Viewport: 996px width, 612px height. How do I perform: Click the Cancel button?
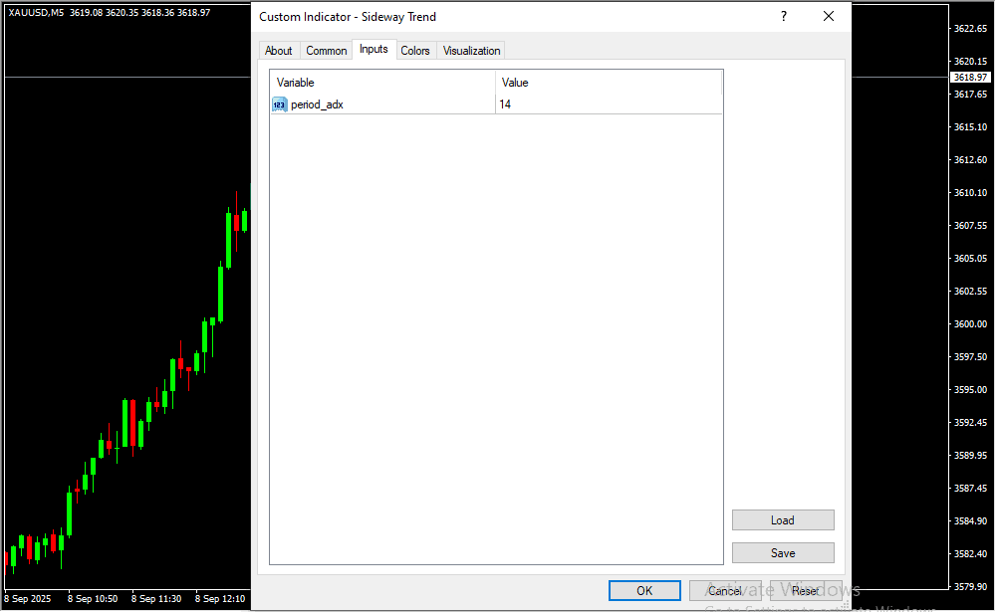click(725, 591)
